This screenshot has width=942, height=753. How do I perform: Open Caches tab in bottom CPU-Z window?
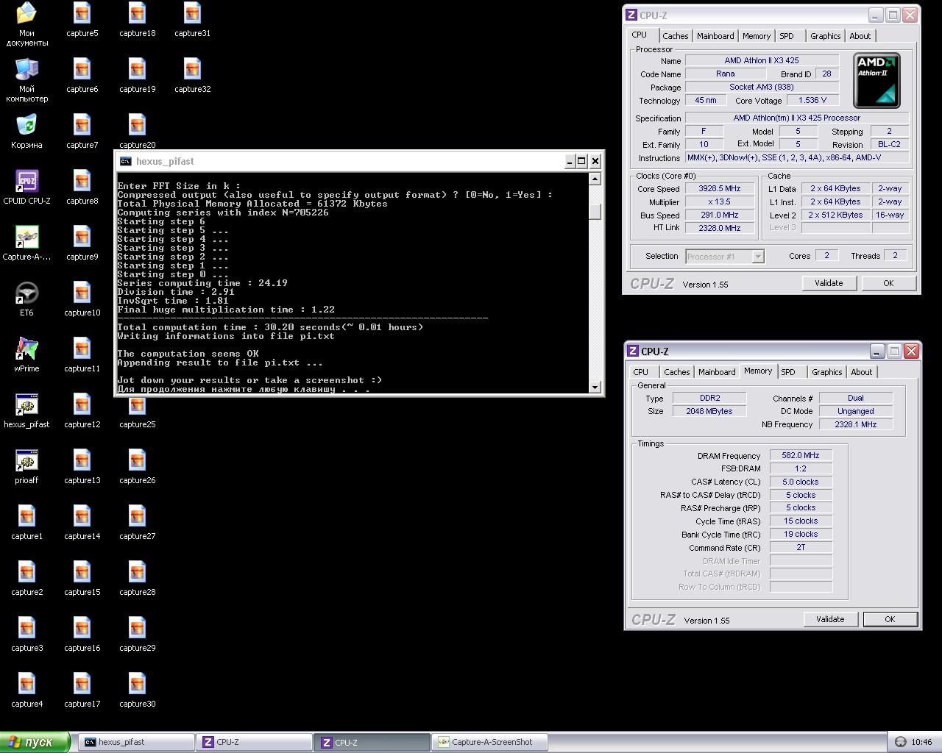(676, 372)
